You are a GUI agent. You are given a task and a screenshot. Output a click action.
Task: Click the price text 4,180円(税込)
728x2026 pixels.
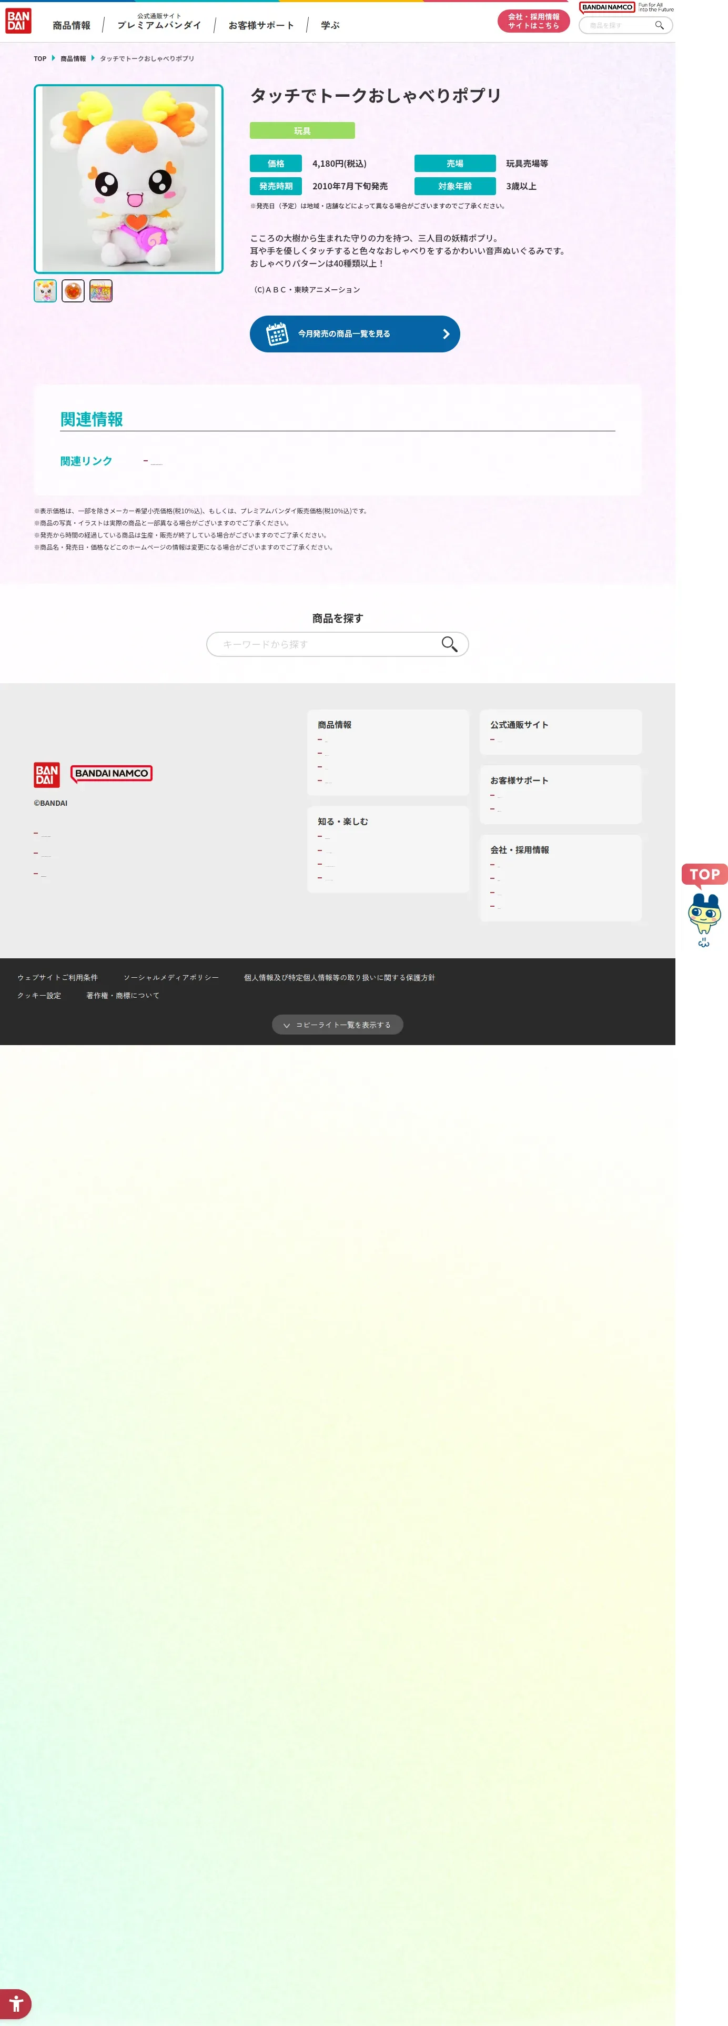click(x=339, y=164)
